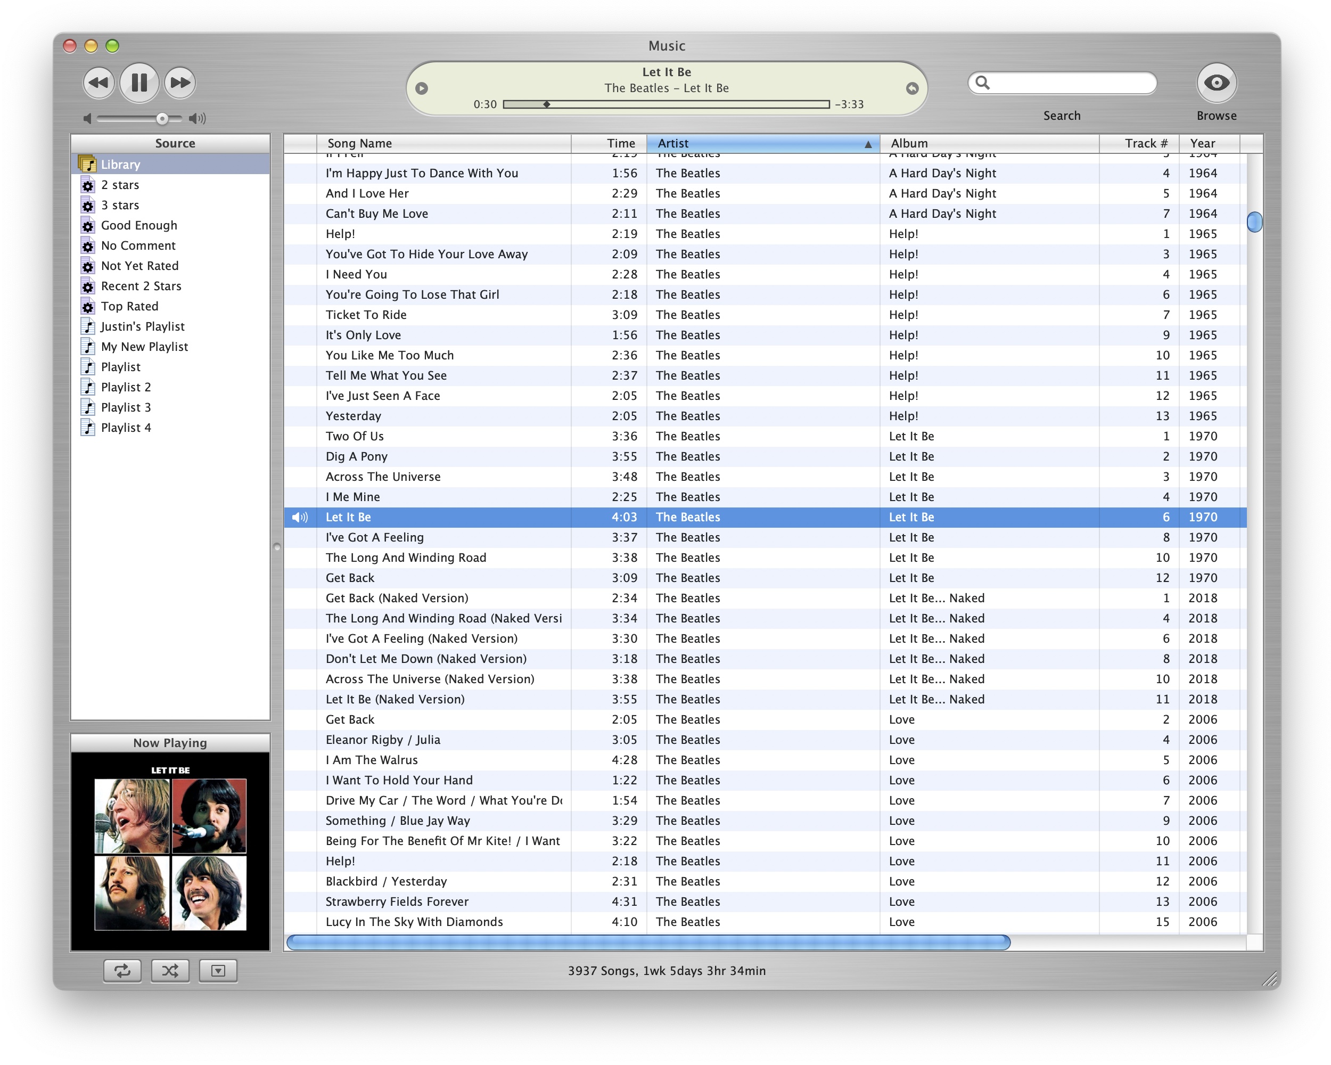Viewport: 1331px width, 1065px height.
Task: Toggle the artwork panel button
Action: click(218, 970)
